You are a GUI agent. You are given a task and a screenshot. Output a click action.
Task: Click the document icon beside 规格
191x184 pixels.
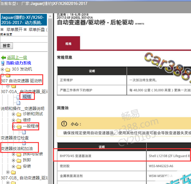[18, 97]
